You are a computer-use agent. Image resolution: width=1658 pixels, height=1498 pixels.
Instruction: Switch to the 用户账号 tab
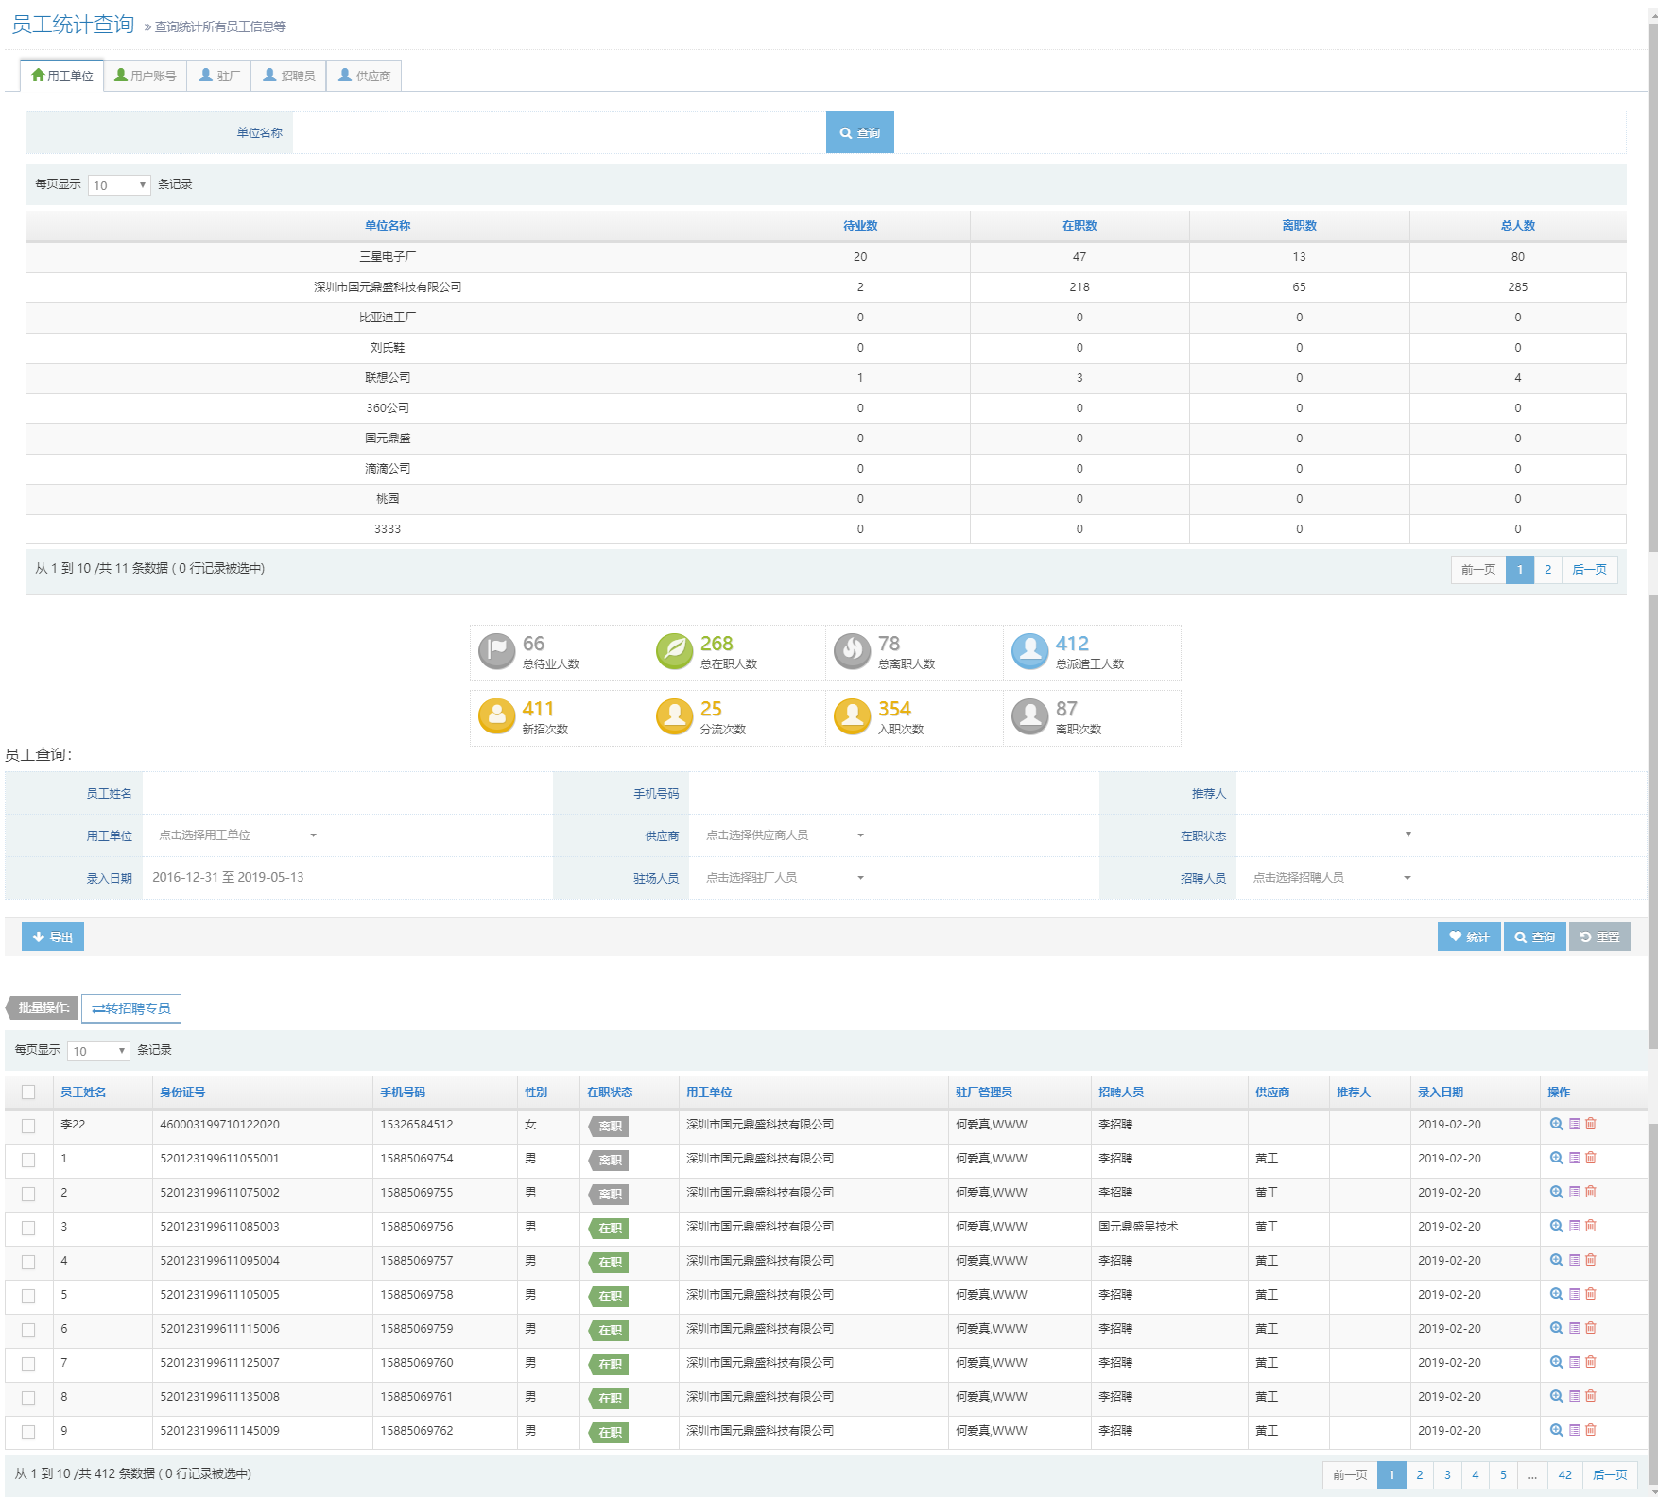(x=146, y=76)
